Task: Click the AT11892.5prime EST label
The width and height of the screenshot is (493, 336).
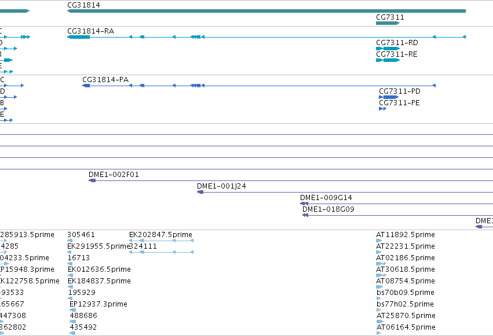Action: (x=406, y=235)
